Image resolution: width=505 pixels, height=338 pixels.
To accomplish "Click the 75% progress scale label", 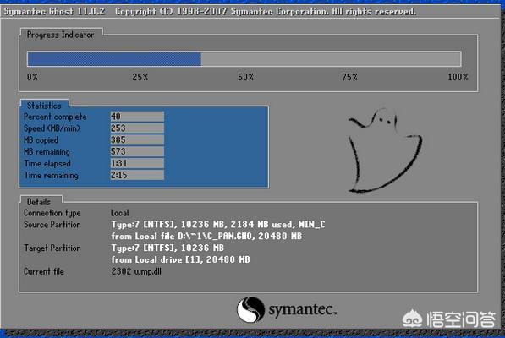I will pyautogui.click(x=349, y=77).
